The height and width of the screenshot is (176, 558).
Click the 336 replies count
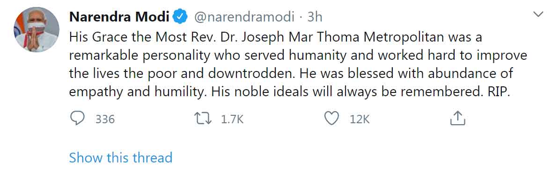105,120
